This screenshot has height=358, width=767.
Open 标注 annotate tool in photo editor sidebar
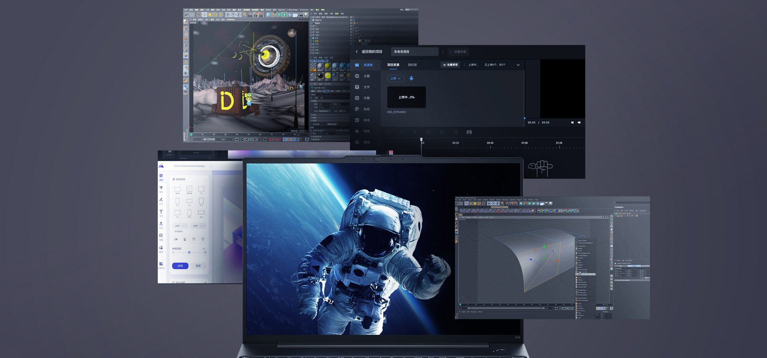(161, 201)
